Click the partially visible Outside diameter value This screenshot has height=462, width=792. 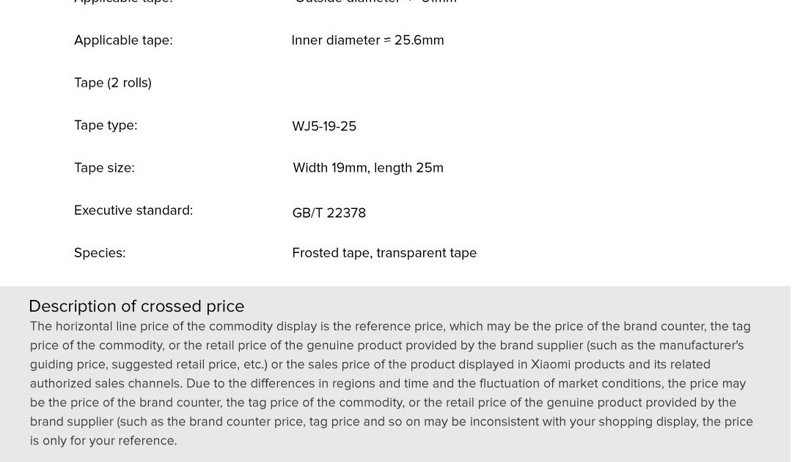[374, 2]
